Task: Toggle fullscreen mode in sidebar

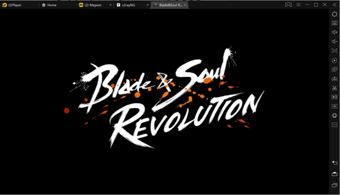Action: (335, 51)
